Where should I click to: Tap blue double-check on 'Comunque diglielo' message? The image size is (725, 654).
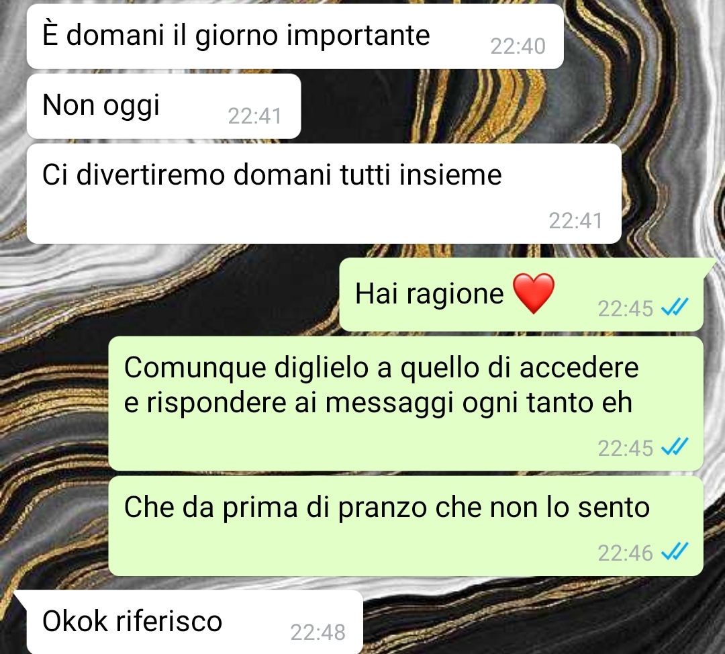675,447
